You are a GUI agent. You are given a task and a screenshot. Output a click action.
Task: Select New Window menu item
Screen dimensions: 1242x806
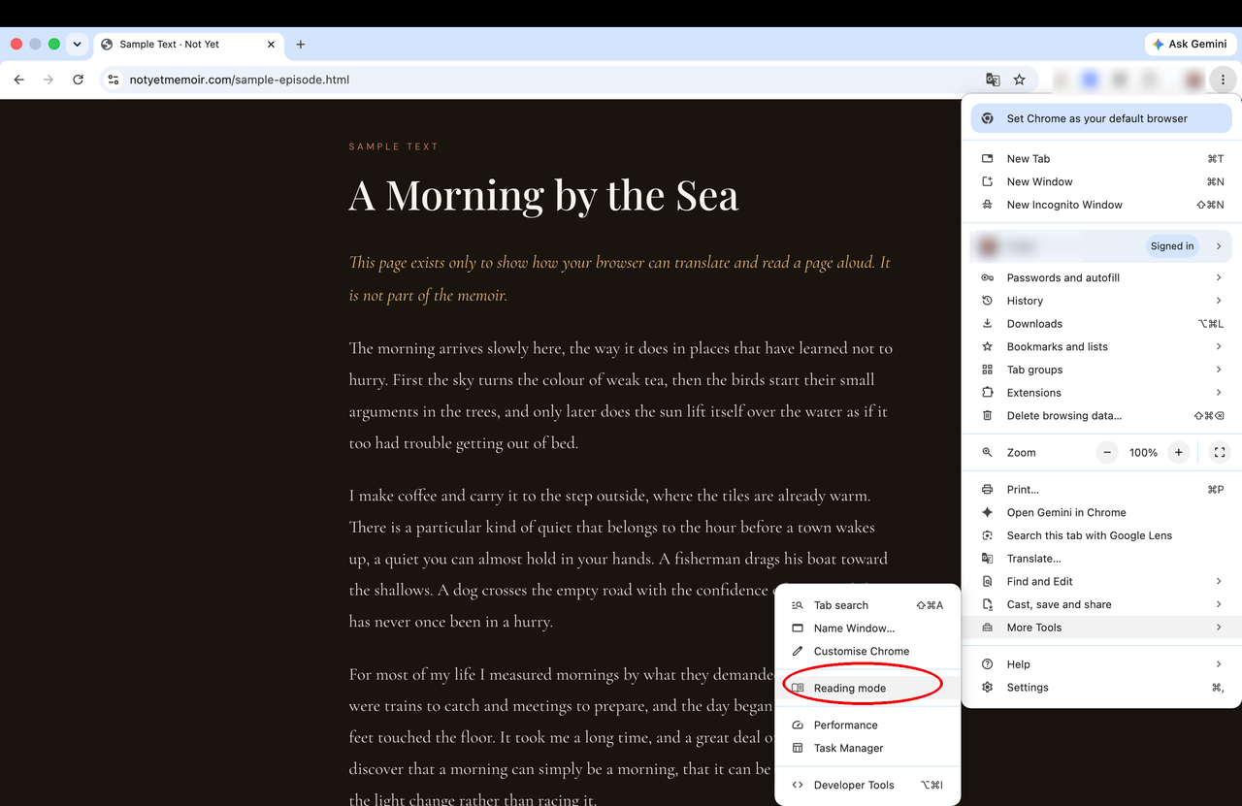(x=1101, y=182)
